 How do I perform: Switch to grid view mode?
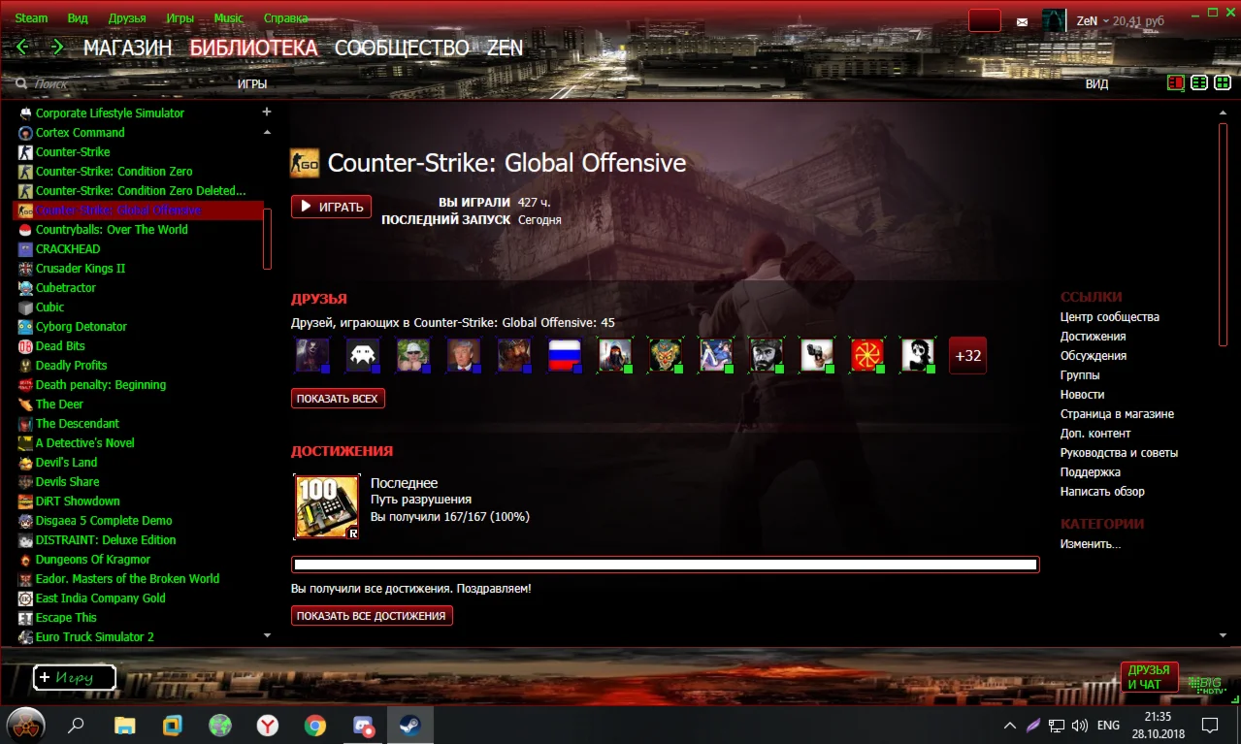pos(1223,83)
